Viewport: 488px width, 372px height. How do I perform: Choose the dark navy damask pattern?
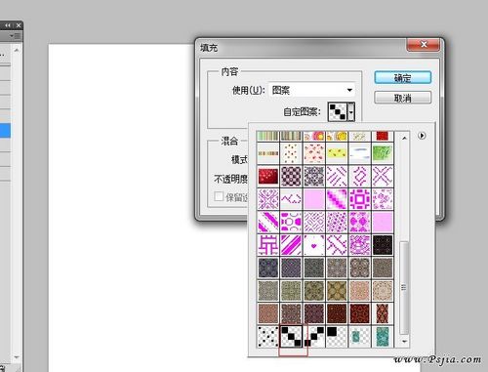point(268,268)
